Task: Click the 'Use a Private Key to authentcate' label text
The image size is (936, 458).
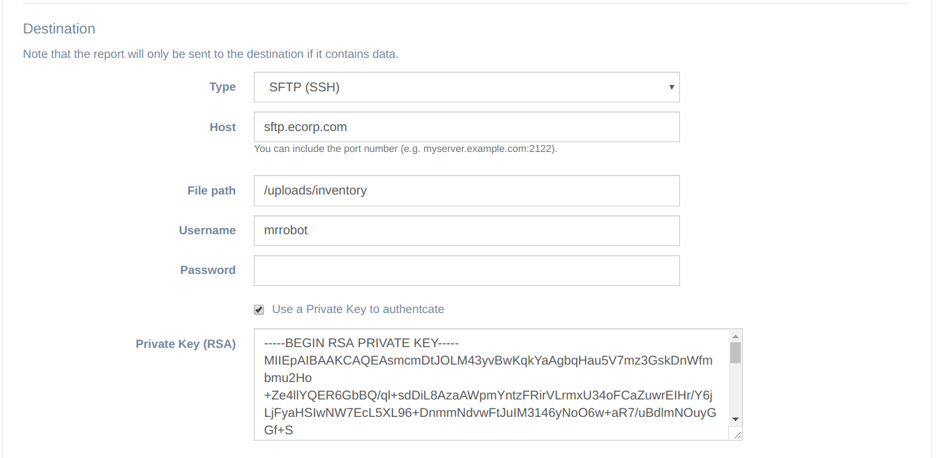Action: pyautogui.click(x=358, y=309)
